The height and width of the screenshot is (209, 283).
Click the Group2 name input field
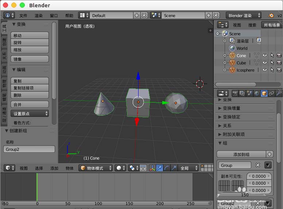pos(29,149)
